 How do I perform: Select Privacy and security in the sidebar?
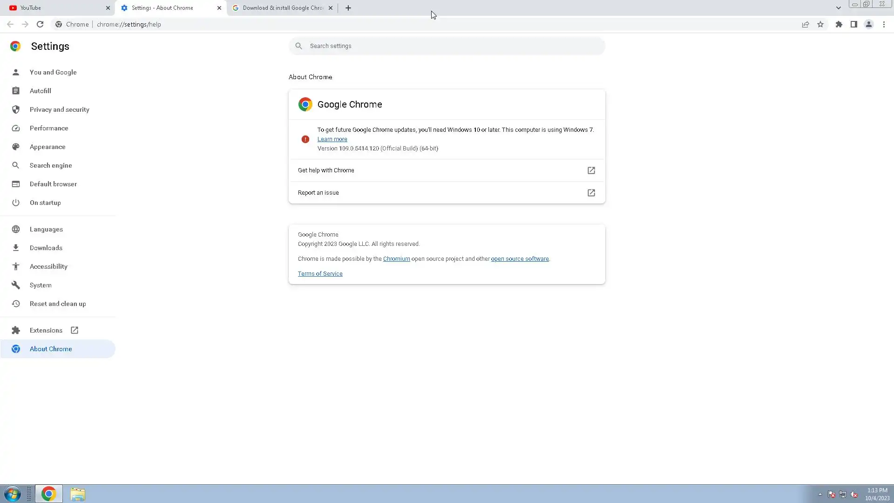pyautogui.click(x=59, y=109)
